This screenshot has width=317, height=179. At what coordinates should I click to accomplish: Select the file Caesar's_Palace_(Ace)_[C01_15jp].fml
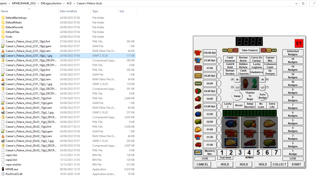click(28, 70)
